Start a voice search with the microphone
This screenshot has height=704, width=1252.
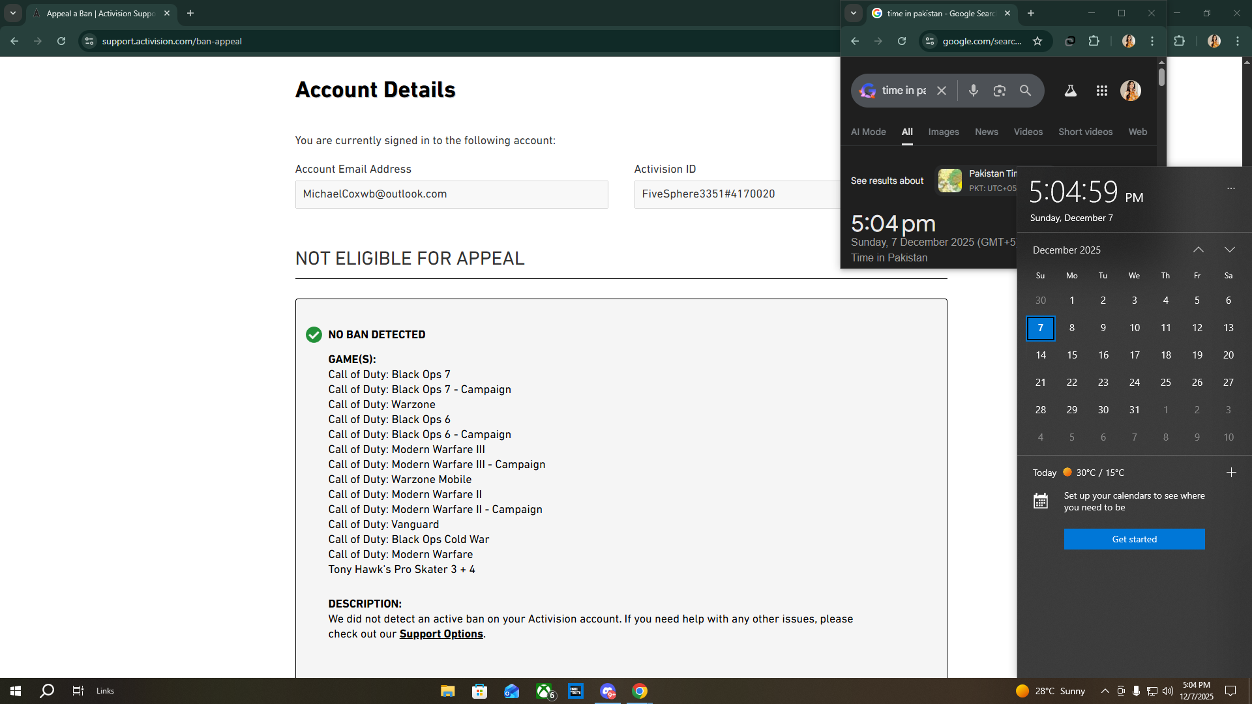click(974, 91)
